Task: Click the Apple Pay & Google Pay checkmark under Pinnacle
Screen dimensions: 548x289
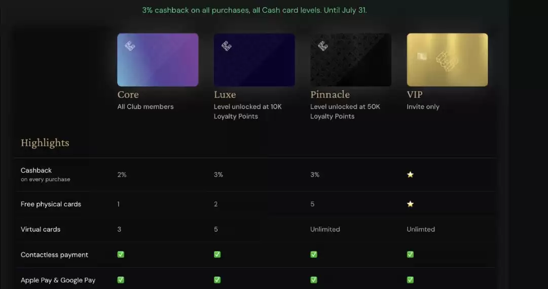Action: pos(313,280)
